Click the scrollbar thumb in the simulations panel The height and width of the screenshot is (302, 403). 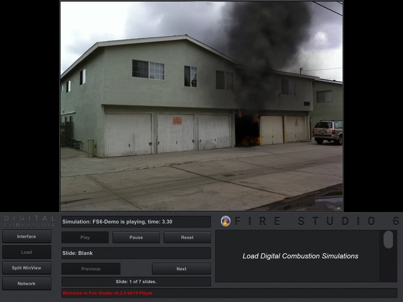point(388,240)
